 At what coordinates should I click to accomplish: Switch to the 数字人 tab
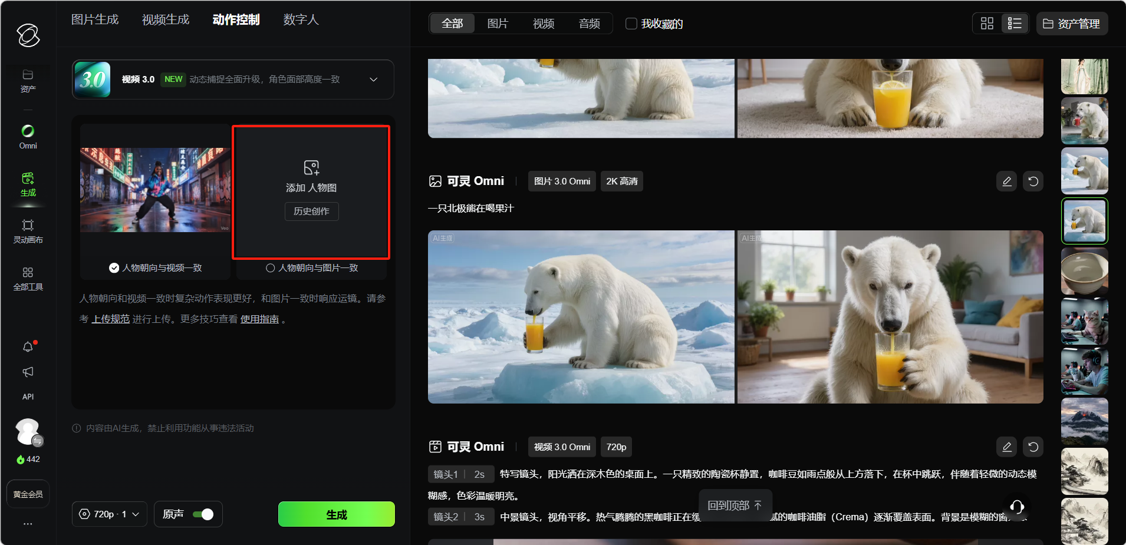pyautogui.click(x=301, y=20)
